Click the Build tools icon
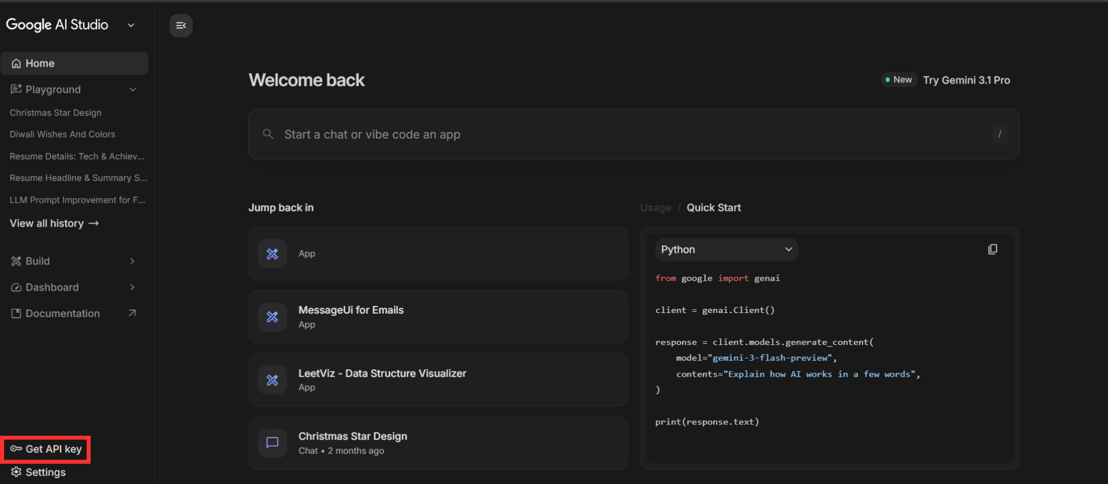This screenshot has height=484, width=1108. (x=16, y=261)
